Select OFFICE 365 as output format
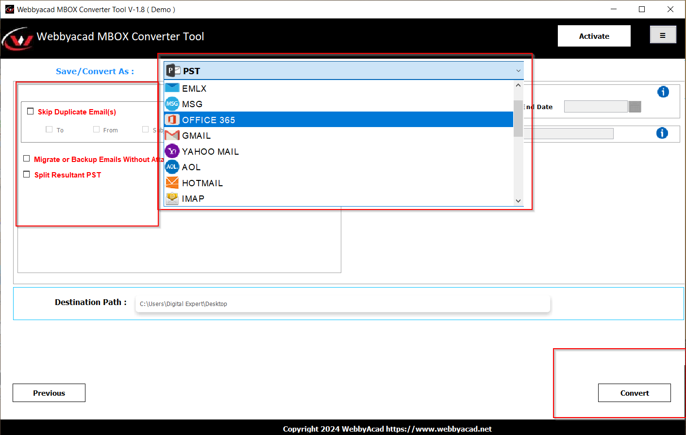This screenshot has width=686, height=435. click(x=208, y=120)
